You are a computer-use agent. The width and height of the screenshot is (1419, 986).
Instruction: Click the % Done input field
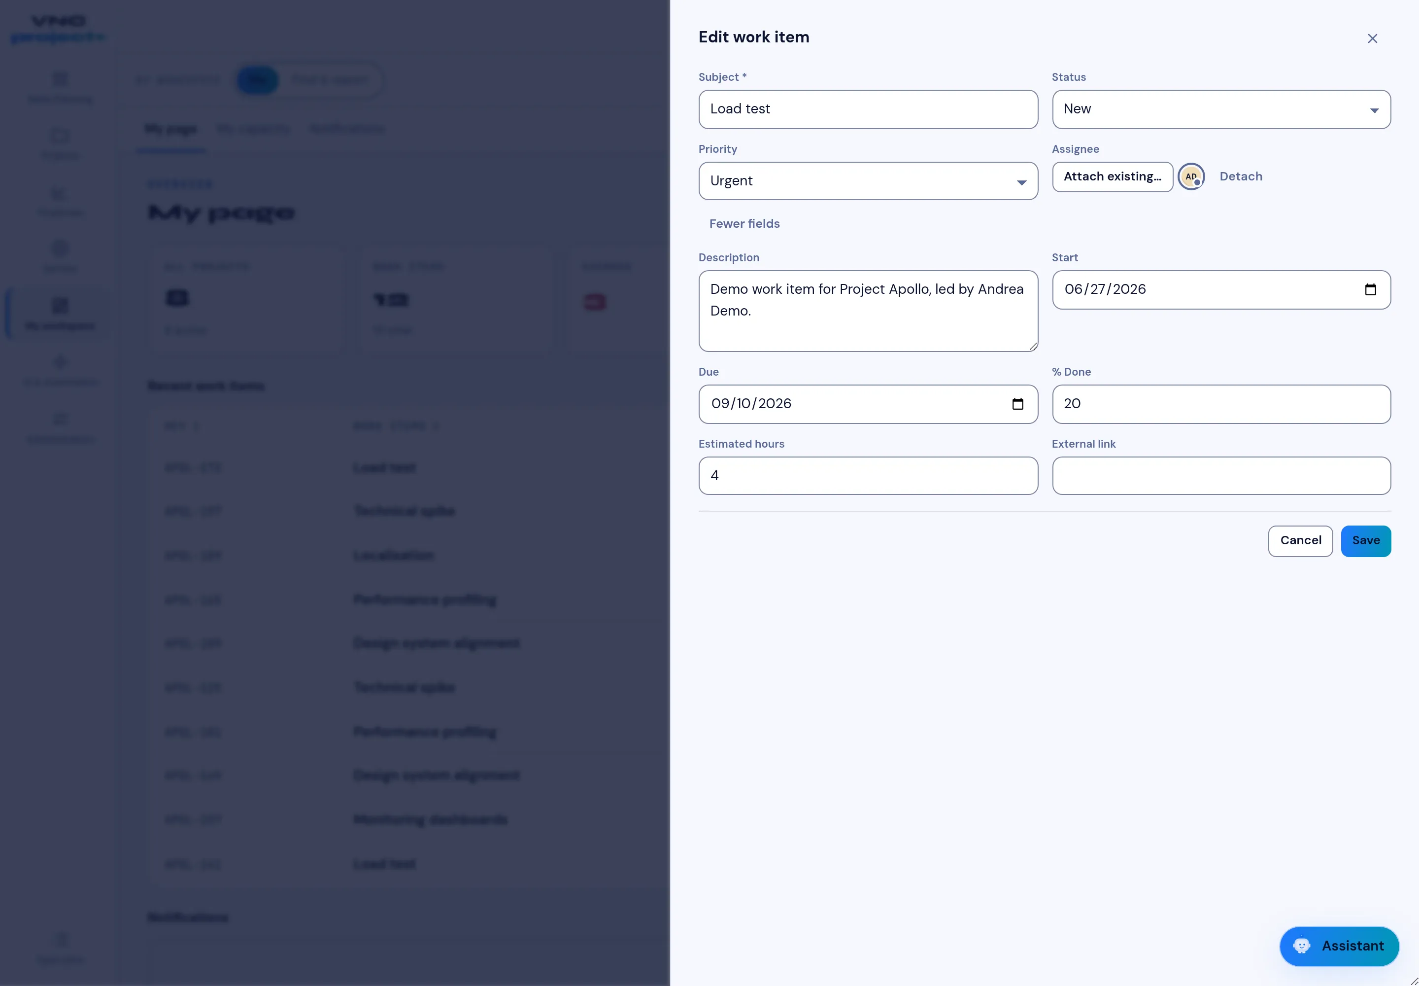[x=1221, y=404]
